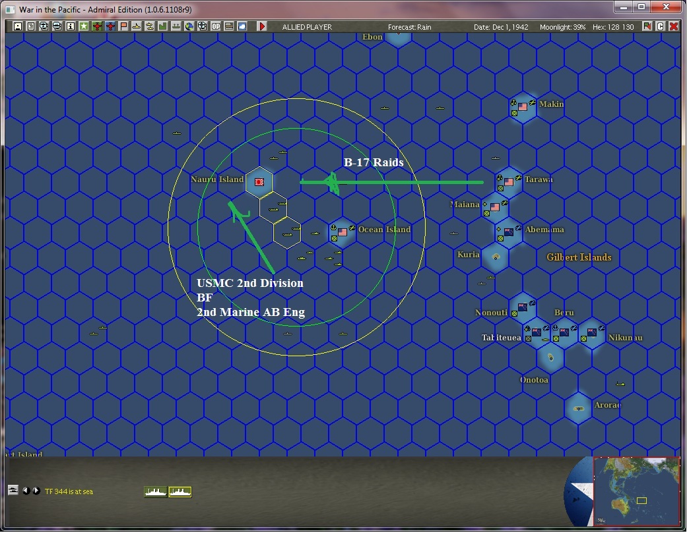Click the red plane on green background icon
Viewport: 689px width, 533px height.
[x=97, y=26]
